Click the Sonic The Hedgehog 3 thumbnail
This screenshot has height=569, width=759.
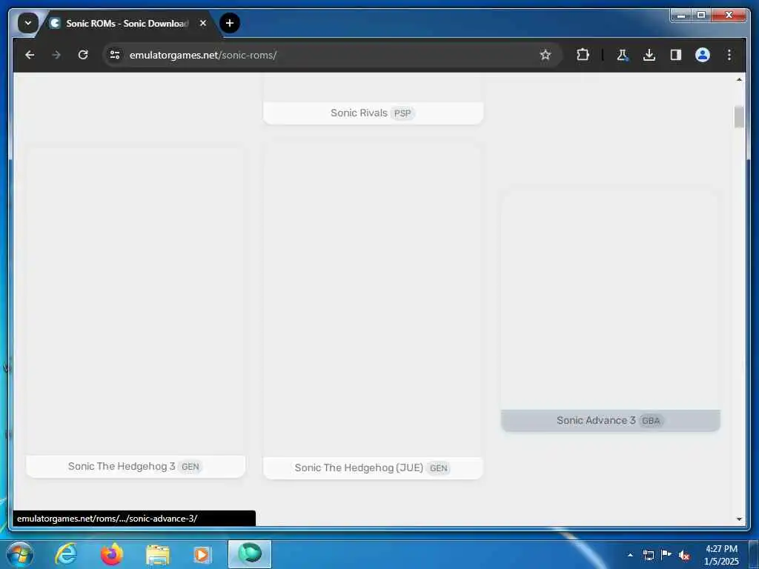(x=136, y=302)
